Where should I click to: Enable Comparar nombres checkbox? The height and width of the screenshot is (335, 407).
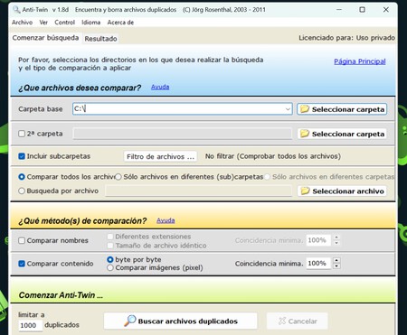pyautogui.click(x=22, y=240)
